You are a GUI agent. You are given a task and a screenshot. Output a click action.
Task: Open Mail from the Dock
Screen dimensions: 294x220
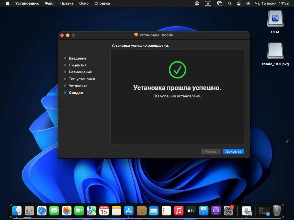(154, 211)
